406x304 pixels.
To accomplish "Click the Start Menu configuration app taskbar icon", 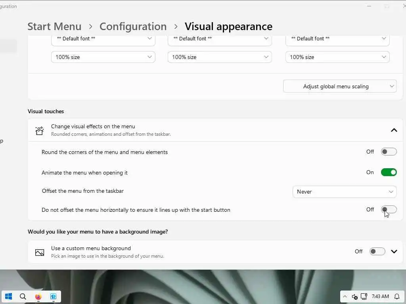I will coord(53,296).
